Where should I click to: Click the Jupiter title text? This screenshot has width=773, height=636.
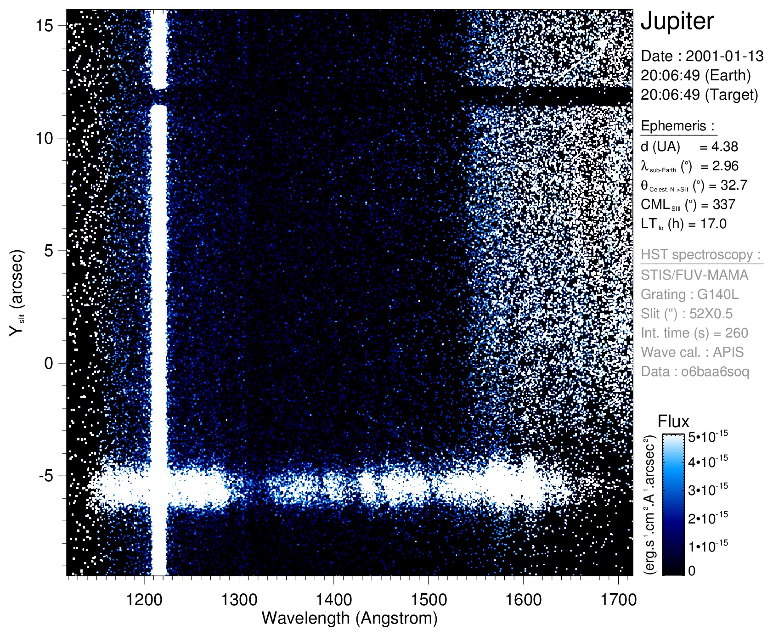coord(677,21)
